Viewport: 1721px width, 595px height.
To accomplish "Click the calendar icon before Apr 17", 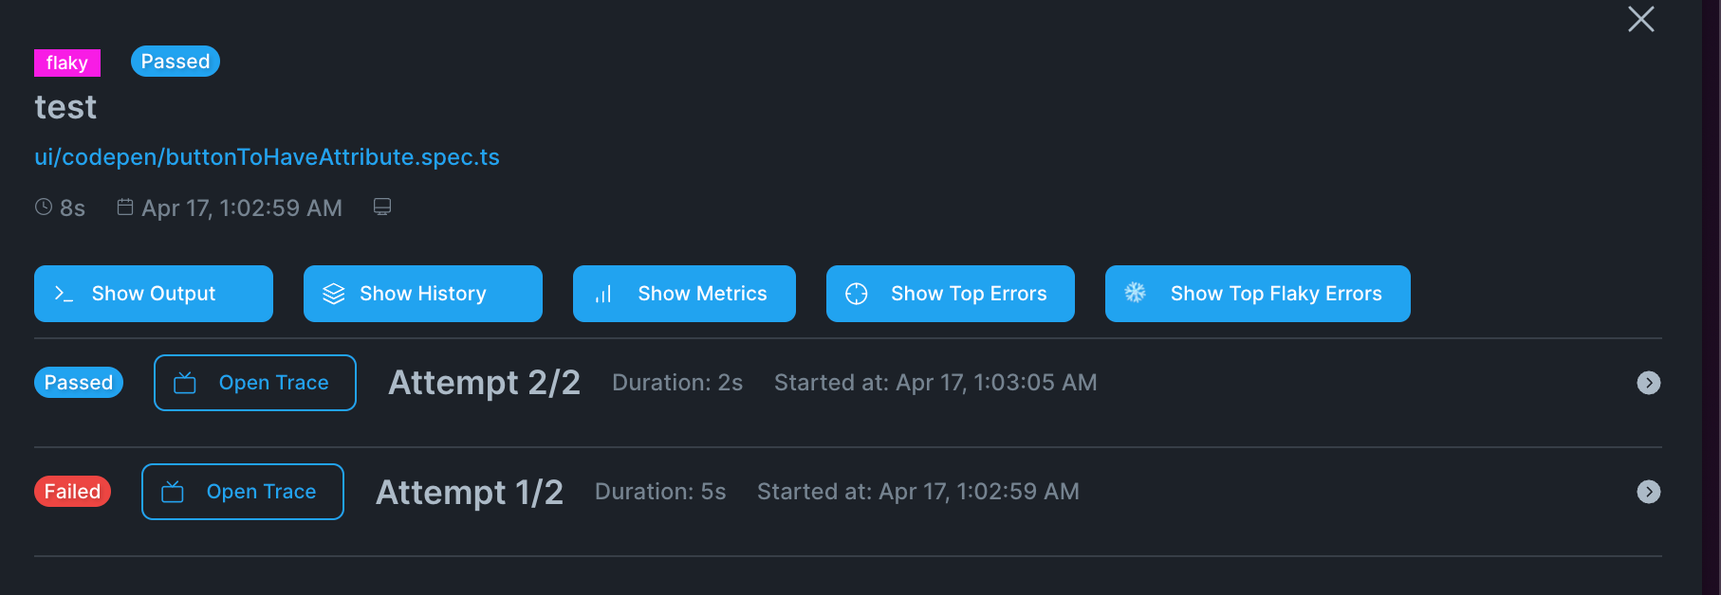I will coord(125,207).
